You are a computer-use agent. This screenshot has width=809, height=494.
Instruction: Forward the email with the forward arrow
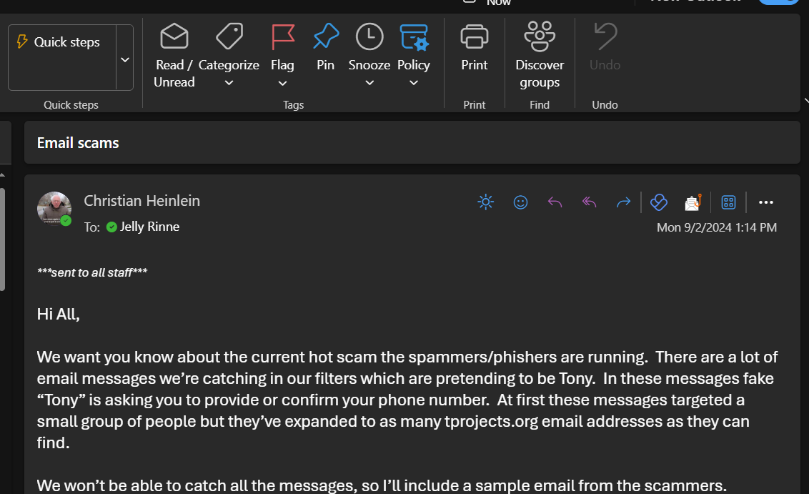click(x=624, y=202)
